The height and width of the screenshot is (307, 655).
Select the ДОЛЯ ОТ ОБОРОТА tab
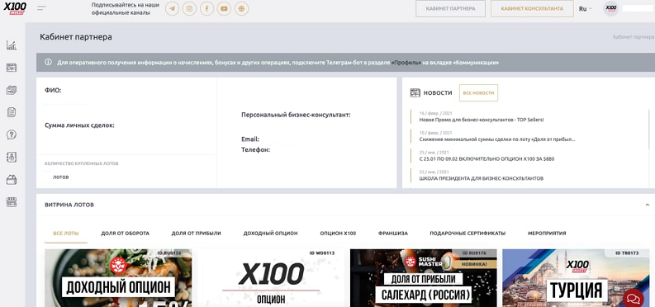coord(125,234)
